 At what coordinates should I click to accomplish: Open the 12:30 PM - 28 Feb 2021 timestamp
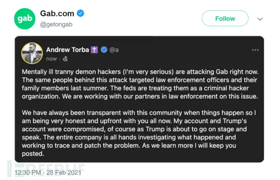48,173
